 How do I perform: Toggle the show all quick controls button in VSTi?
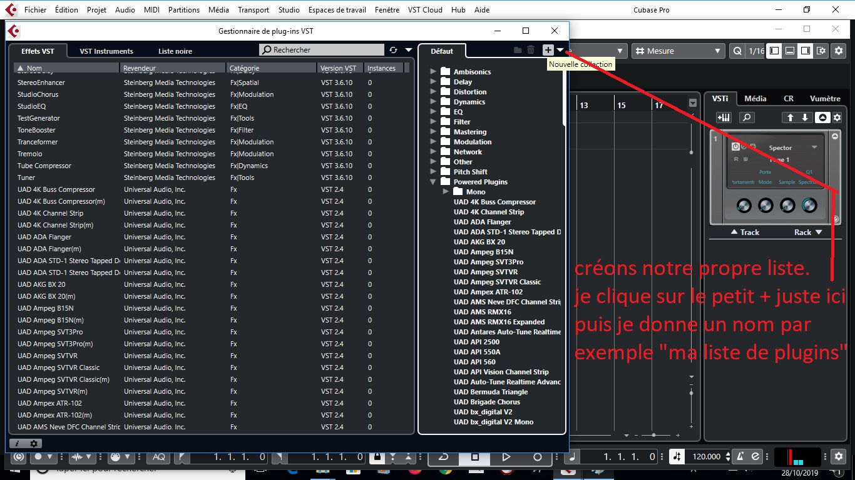(x=822, y=117)
